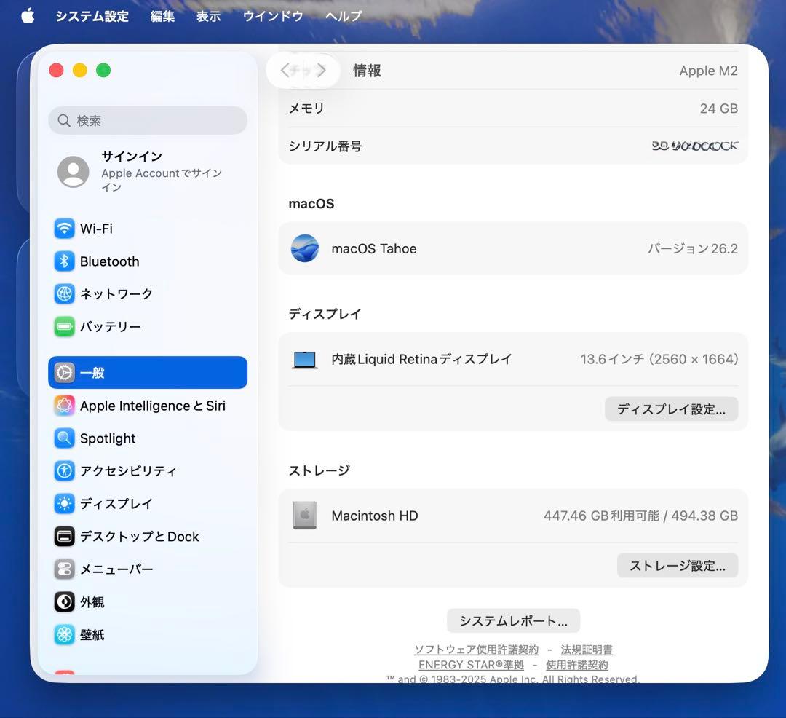Open Apple Intelligence と Siri icon
786x718 pixels.
pos(64,405)
